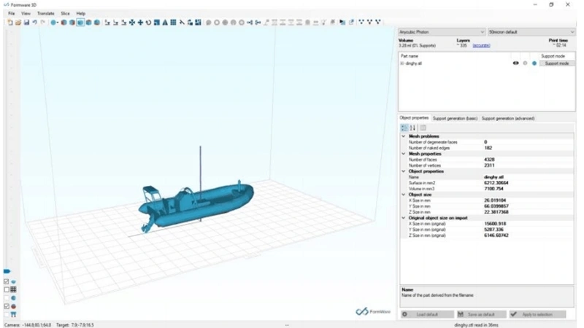This screenshot has height=328, width=584.
Task: Toggle the blue sphere checkbox in sidebar
Action: coord(7,298)
